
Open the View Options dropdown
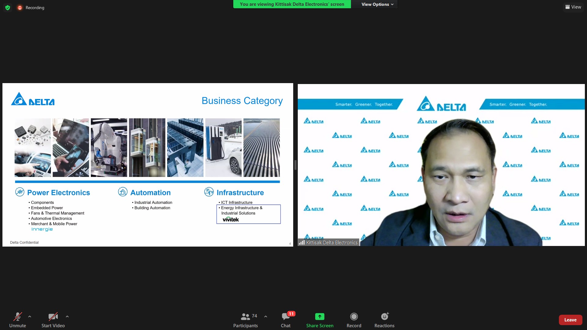(x=377, y=4)
